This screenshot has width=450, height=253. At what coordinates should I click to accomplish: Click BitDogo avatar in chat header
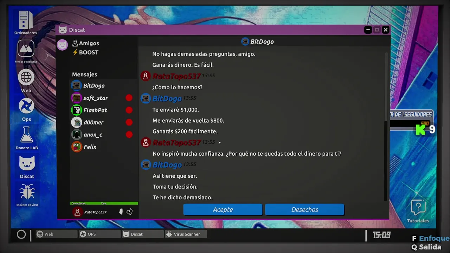[245, 42]
